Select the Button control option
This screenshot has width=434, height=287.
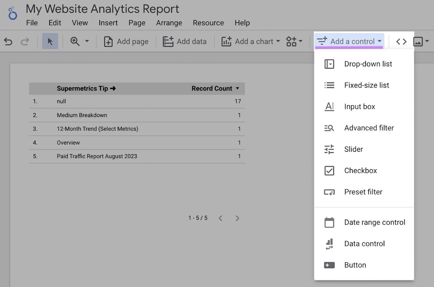pyautogui.click(x=355, y=265)
